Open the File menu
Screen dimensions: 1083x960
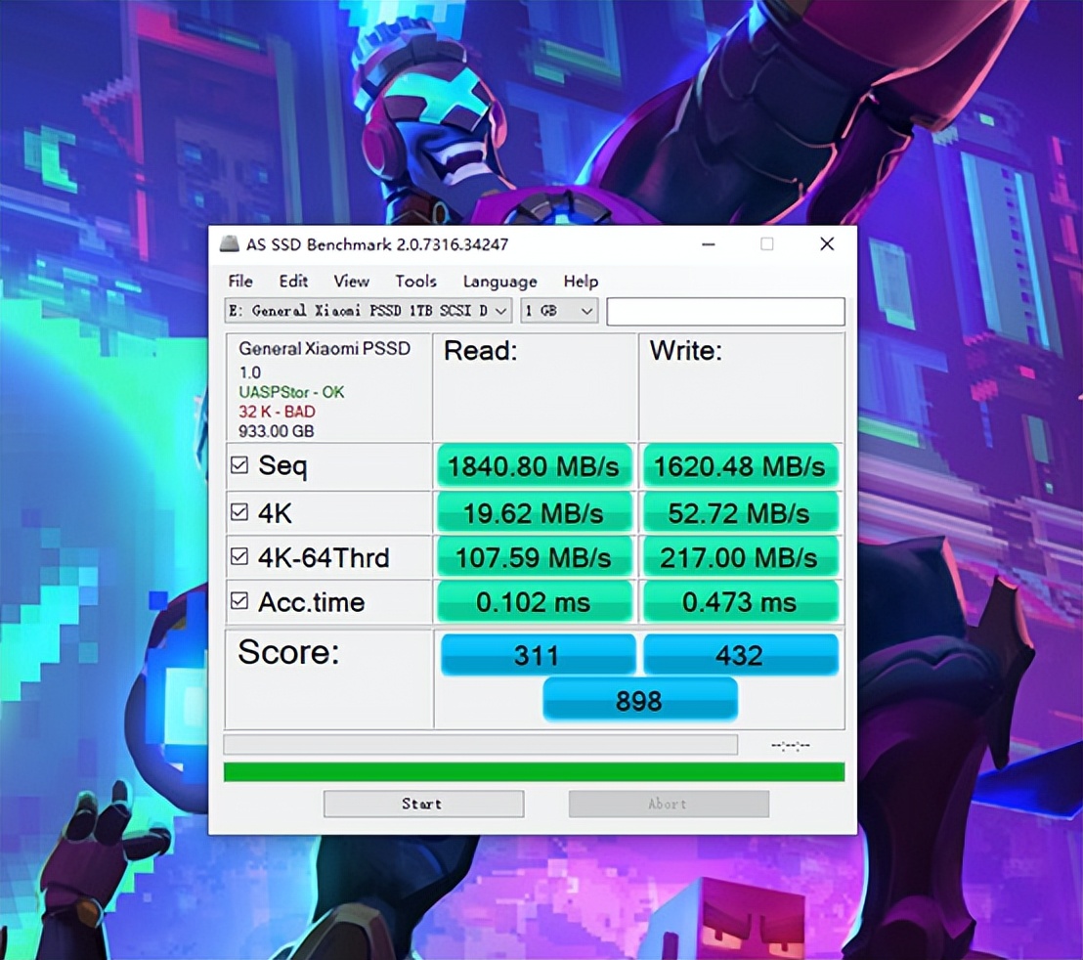click(x=240, y=282)
